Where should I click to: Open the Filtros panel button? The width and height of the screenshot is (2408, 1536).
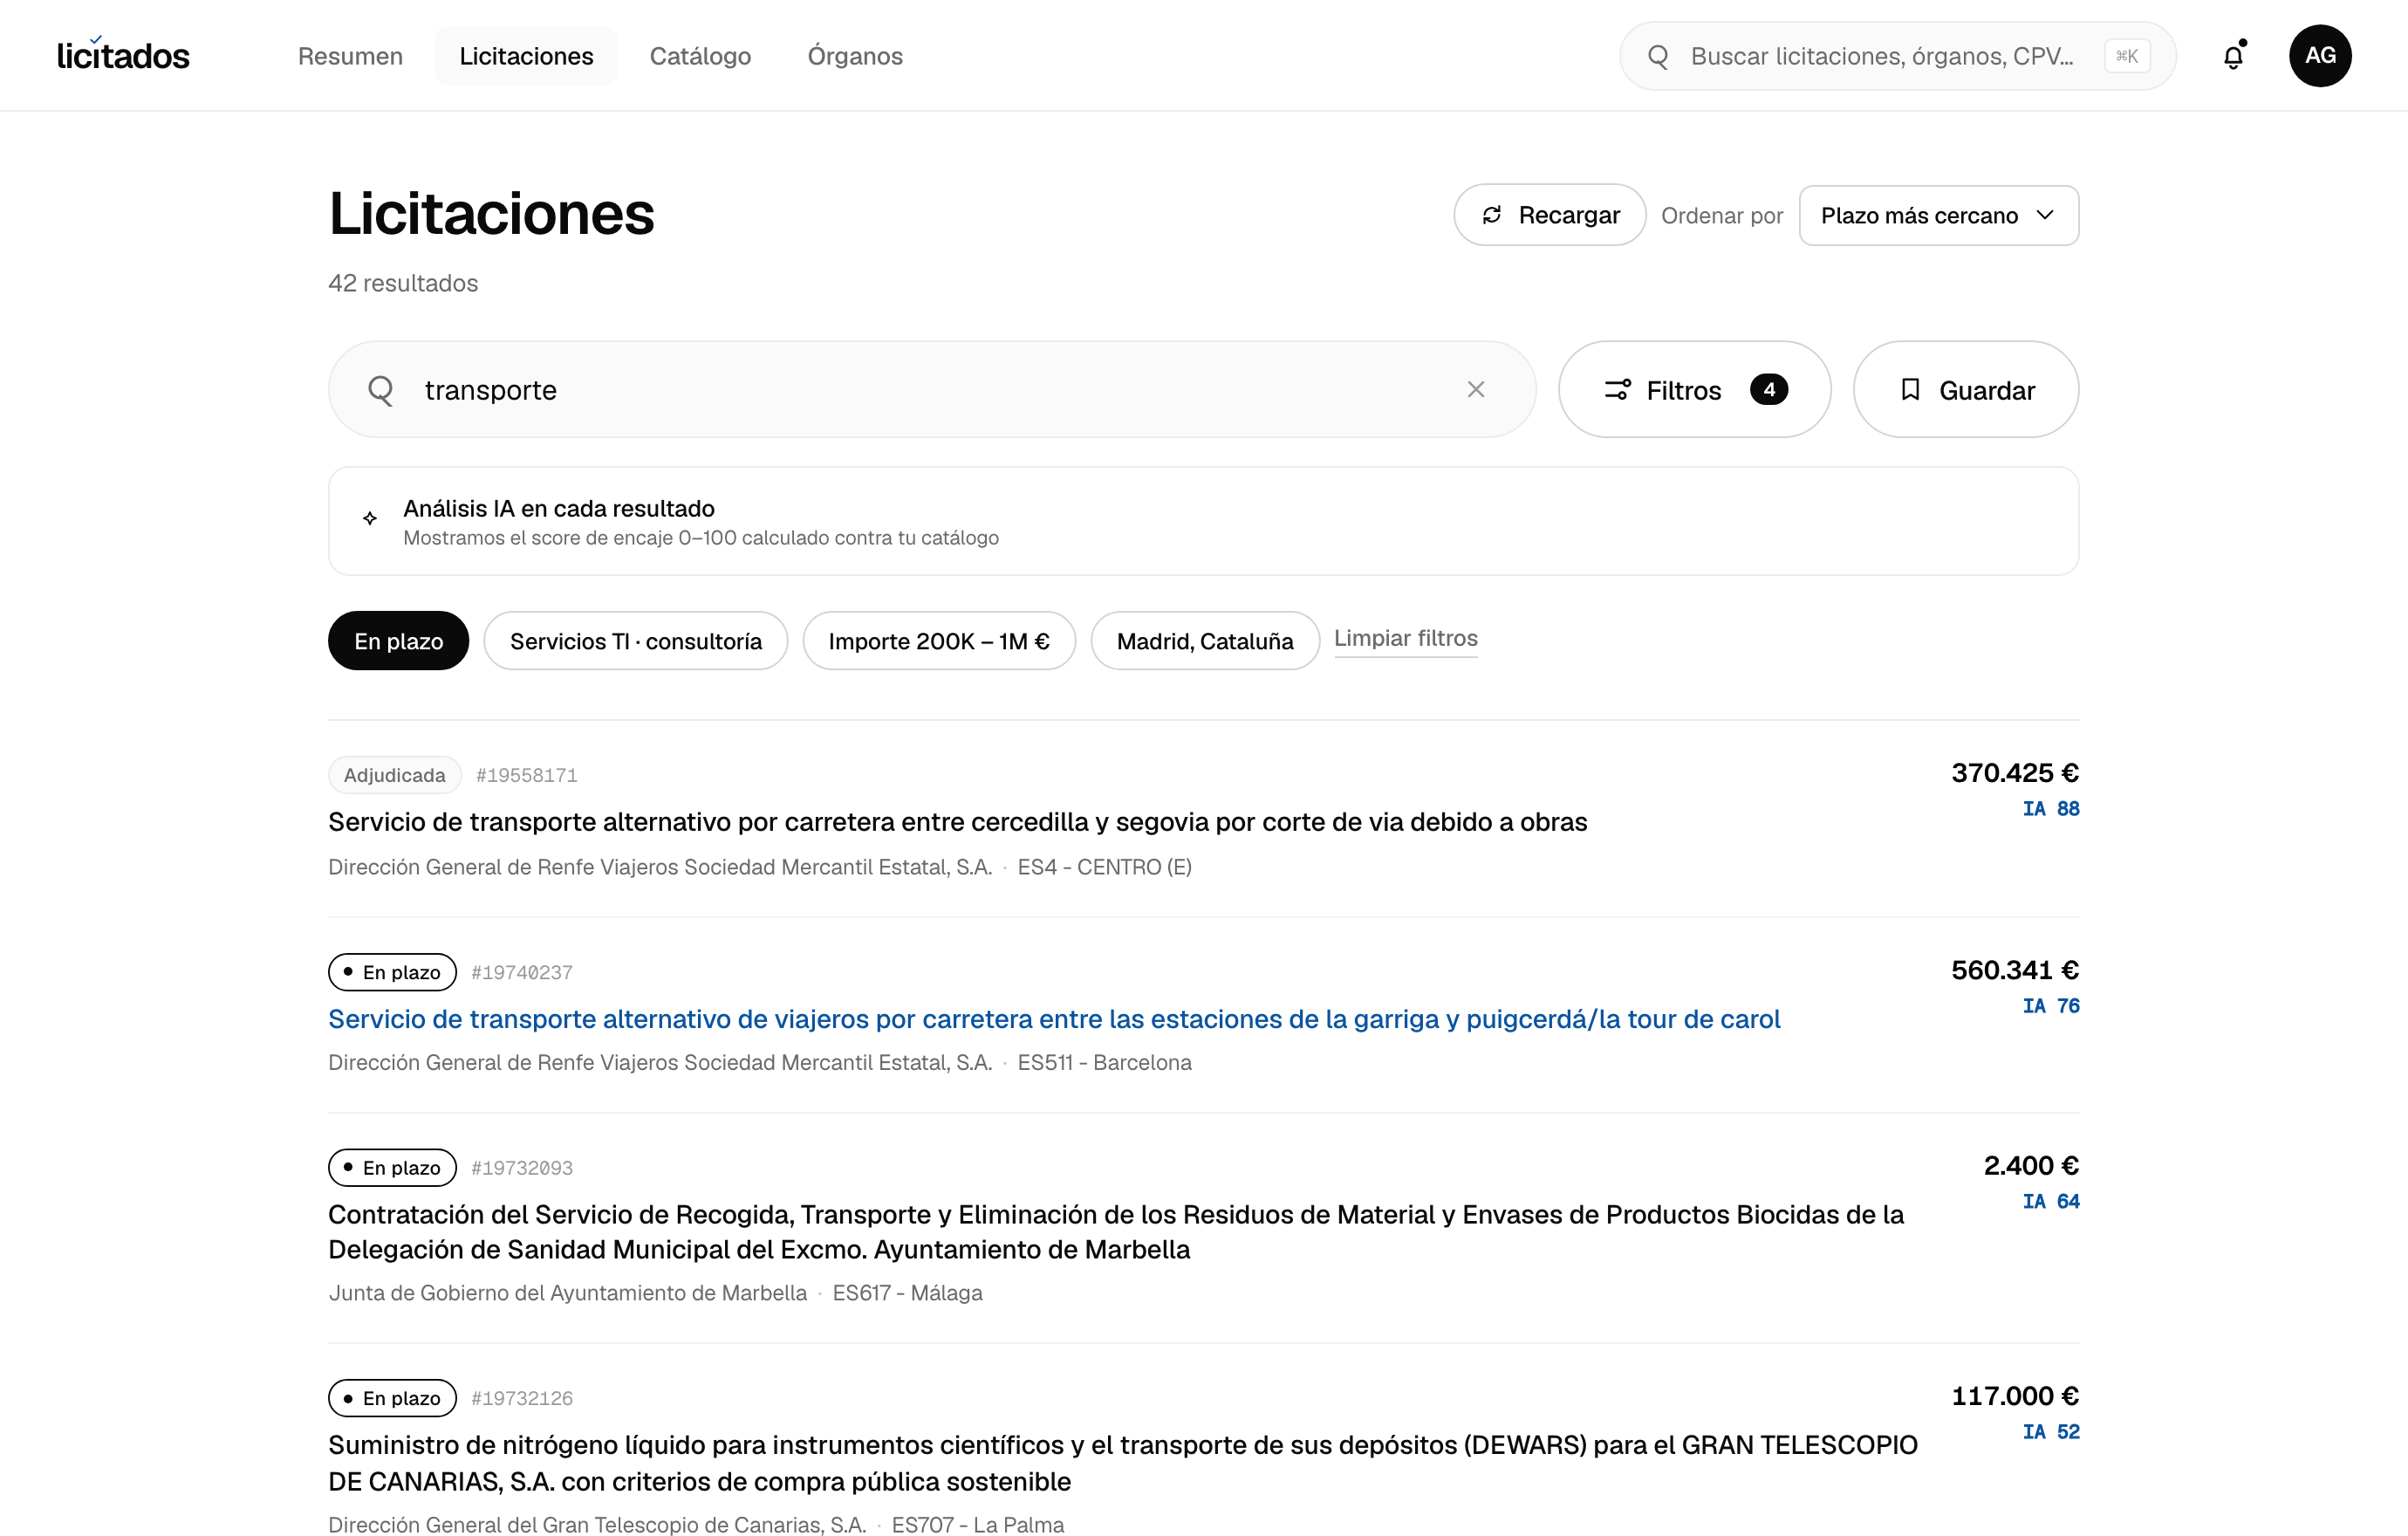click(x=1695, y=389)
